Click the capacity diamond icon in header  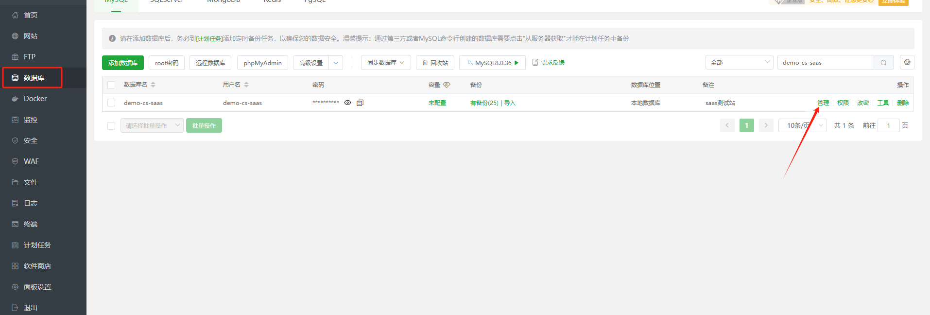coord(447,85)
